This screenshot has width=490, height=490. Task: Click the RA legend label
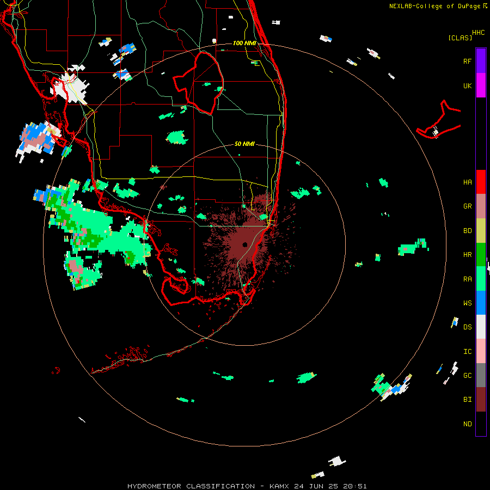point(467,279)
